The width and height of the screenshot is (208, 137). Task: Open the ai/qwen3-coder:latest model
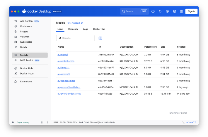click(69, 94)
